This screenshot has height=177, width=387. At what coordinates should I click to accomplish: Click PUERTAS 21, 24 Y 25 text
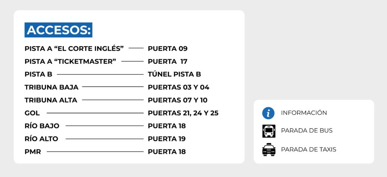pos(183,113)
